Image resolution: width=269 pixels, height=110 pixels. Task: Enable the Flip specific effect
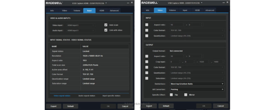point(171,95)
